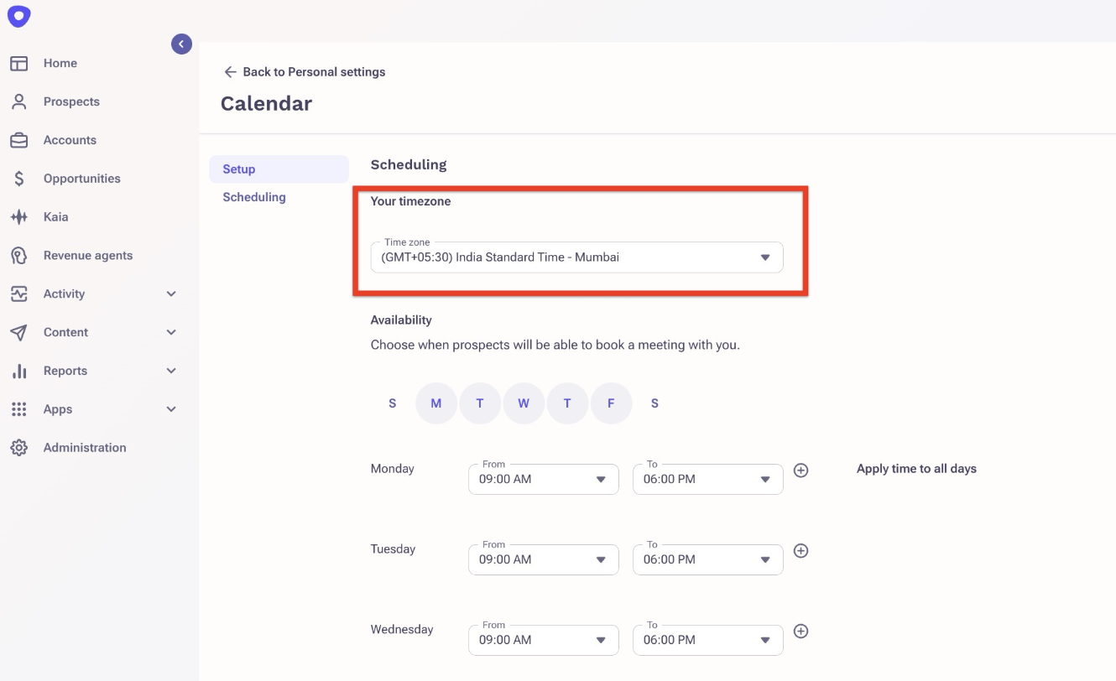1116x681 pixels.
Task: Open Kaia in sidebar
Action: (56, 217)
